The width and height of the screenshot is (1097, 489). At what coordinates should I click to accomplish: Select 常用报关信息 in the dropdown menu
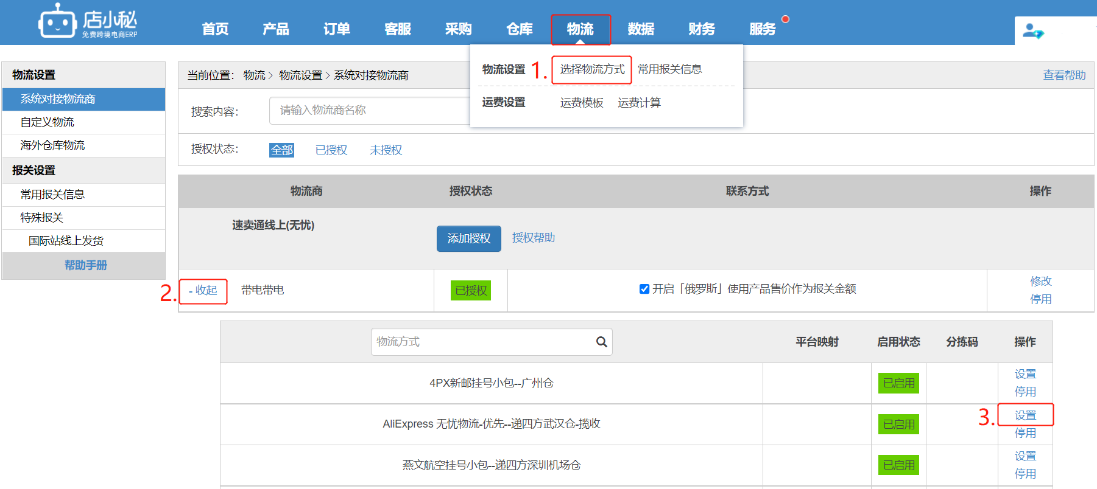(x=670, y=69)
